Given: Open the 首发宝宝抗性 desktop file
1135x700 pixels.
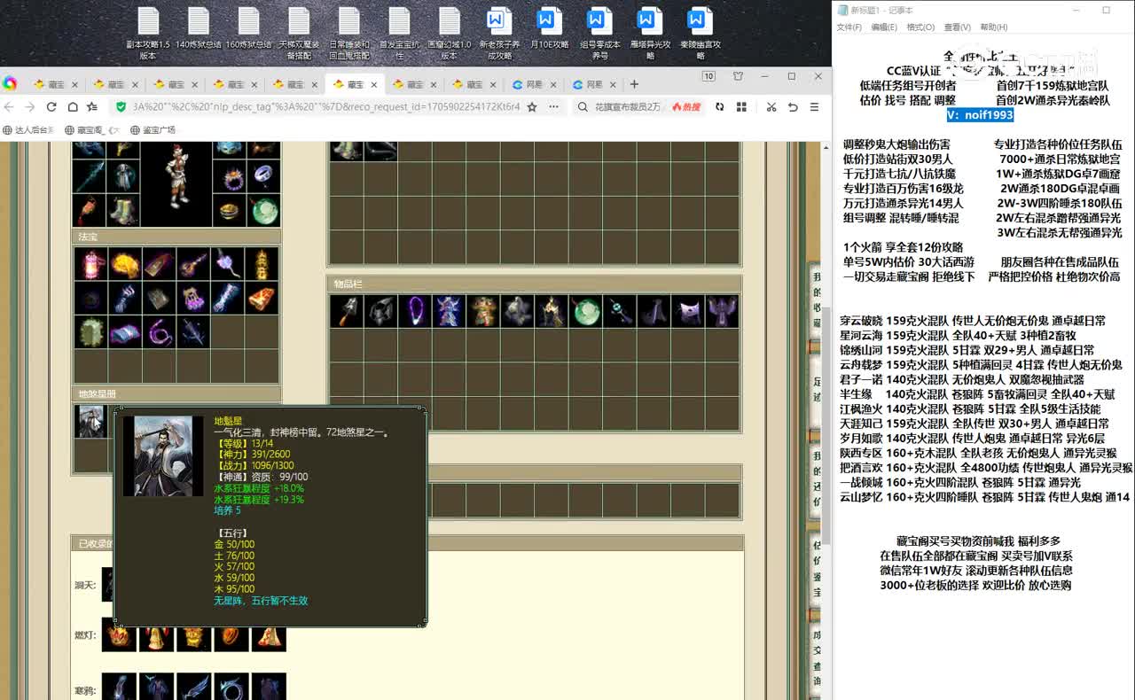Looking at the screenshot, I should pyautogui.click(x=400, y=34).
